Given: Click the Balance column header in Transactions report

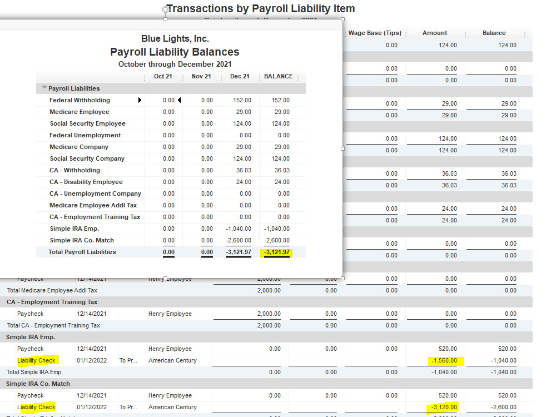Looking at the screenshot, I should [x=494, y=33].
